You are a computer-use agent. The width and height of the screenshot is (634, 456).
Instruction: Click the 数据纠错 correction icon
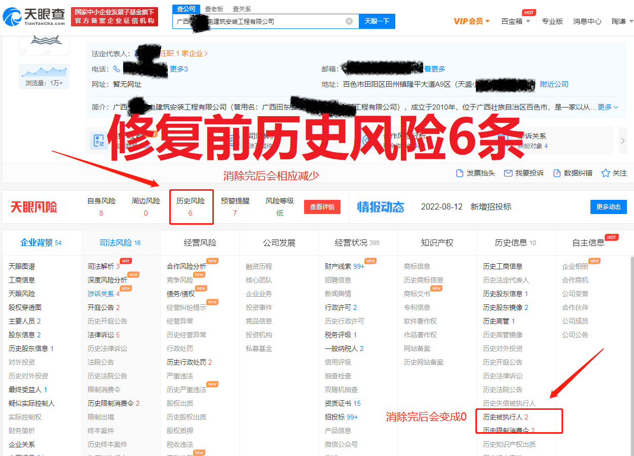click(x=557, y=173)
